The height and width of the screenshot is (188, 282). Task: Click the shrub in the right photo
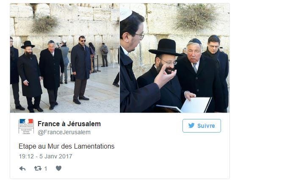coord(195,17)
